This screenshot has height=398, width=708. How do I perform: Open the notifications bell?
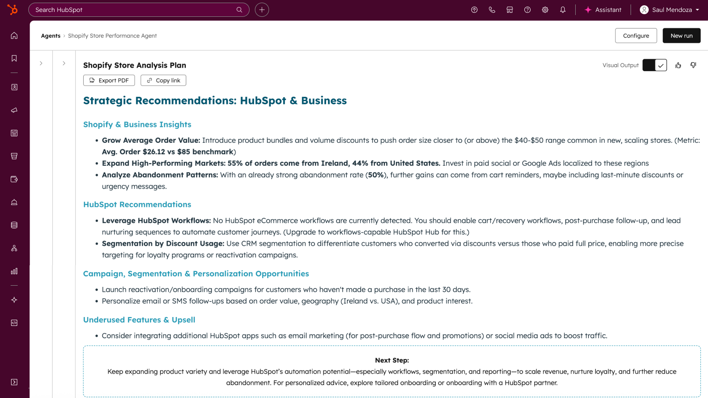pos(562,9)
